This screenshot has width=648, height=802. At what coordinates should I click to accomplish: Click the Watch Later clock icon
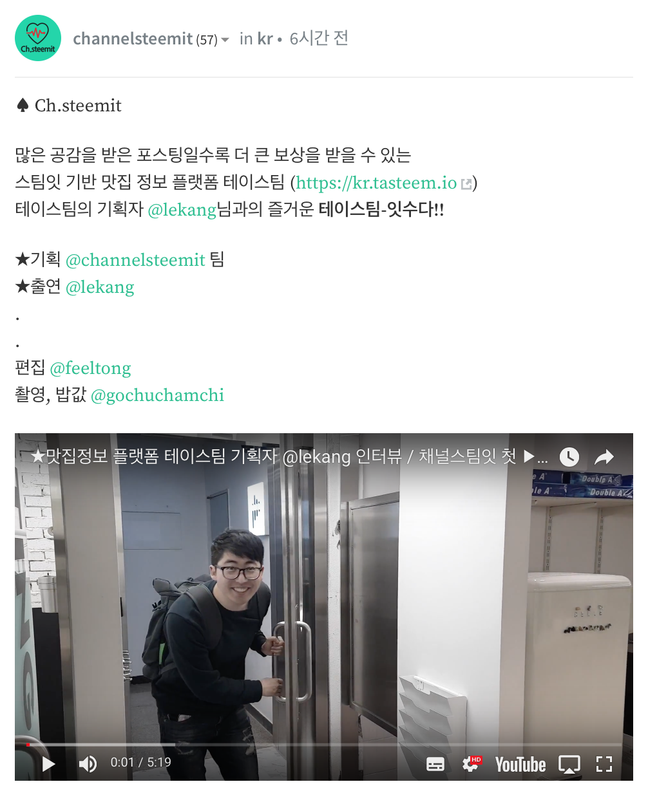(569, 457)
